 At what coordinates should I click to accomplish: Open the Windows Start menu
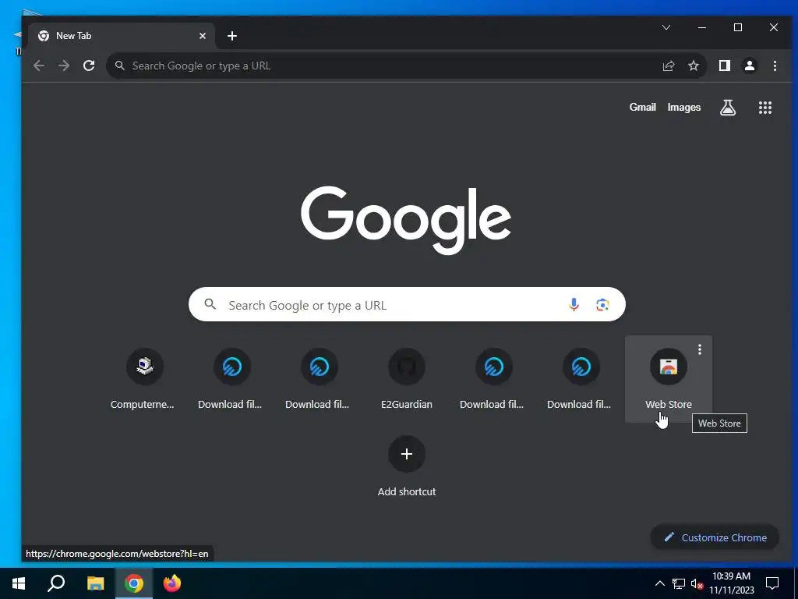(19, 583)
